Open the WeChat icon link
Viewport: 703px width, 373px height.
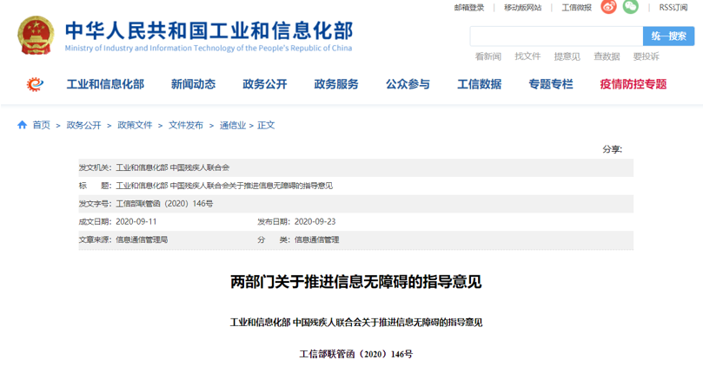tap(630, 7)
